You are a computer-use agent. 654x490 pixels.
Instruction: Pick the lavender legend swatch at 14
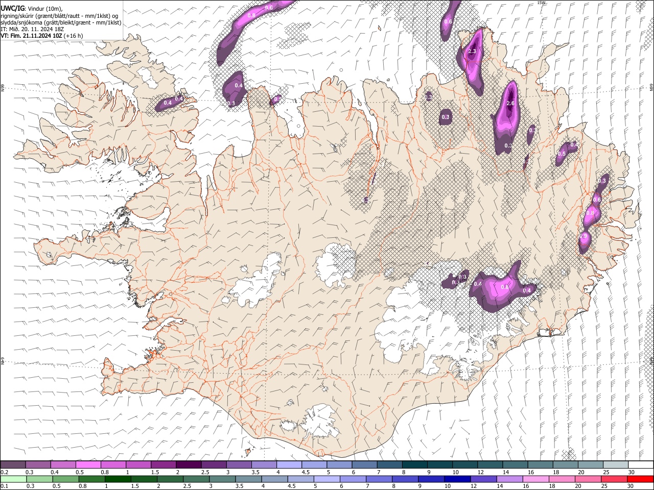[509, 479]
